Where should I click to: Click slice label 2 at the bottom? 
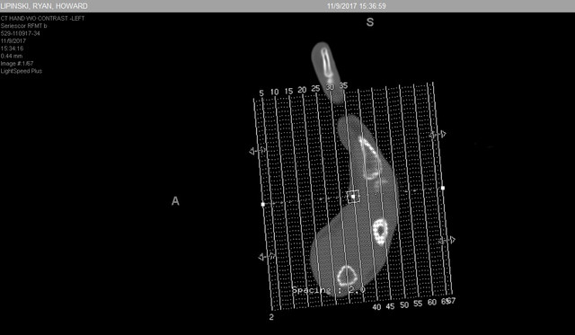(x=271, y=317)
